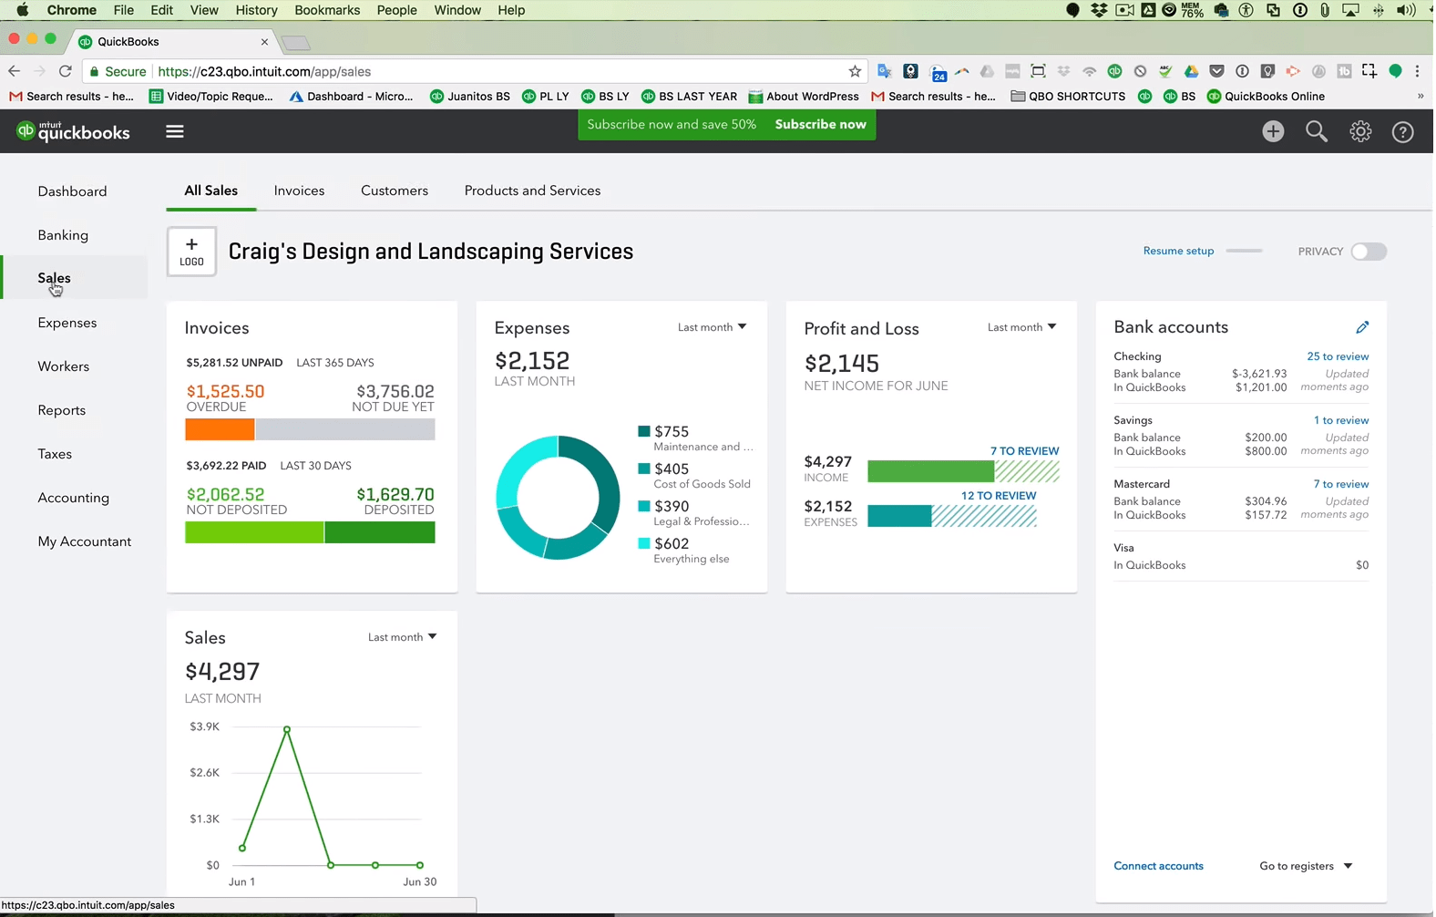Click the orange overdue invoices bar
The width and height of the screenshot is (1436, 917).
[220, 429]
